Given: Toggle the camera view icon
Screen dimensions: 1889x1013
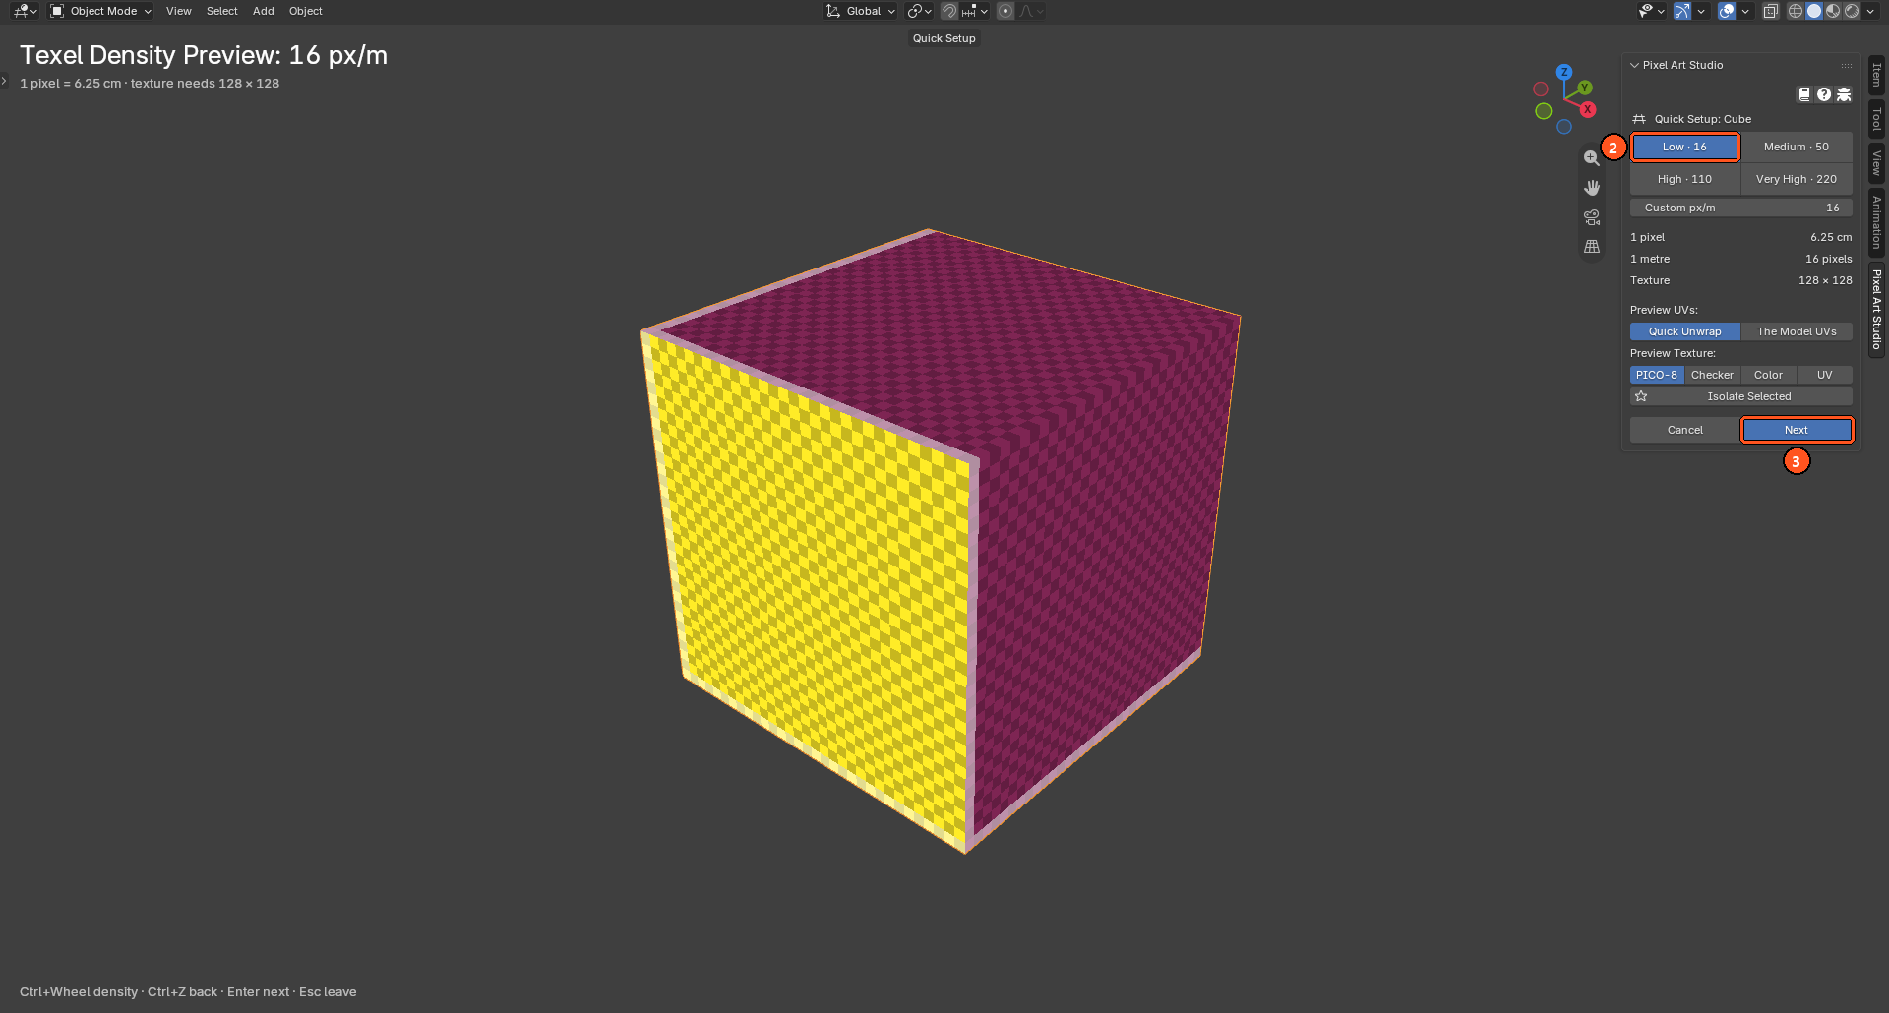Looking at the screenshot, I should [x=1592, y=217].
